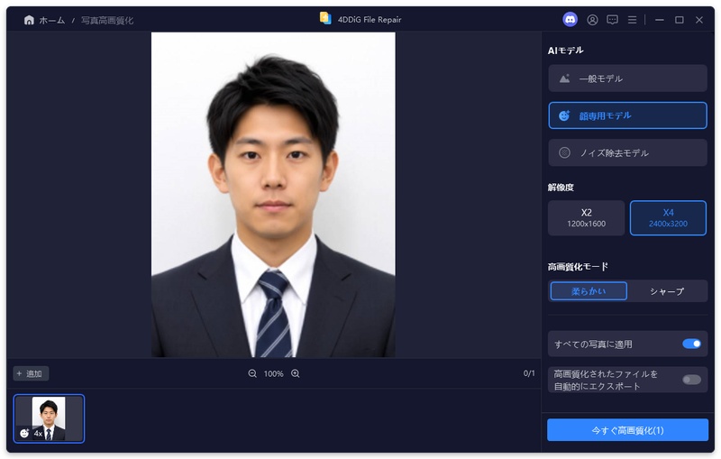Go to ホーム breadcrumb link

(51, 20)
